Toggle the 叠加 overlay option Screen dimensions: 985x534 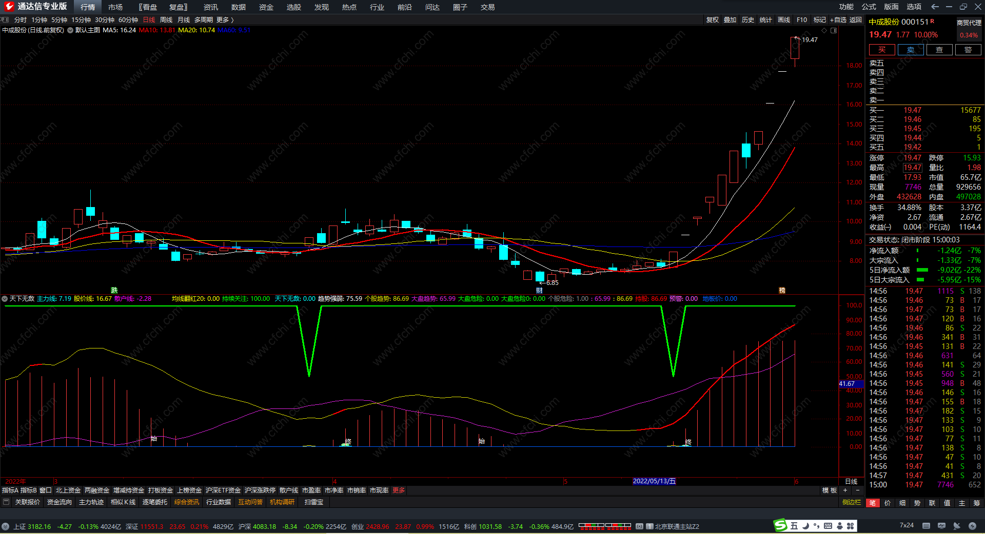(x=730, y=19)
